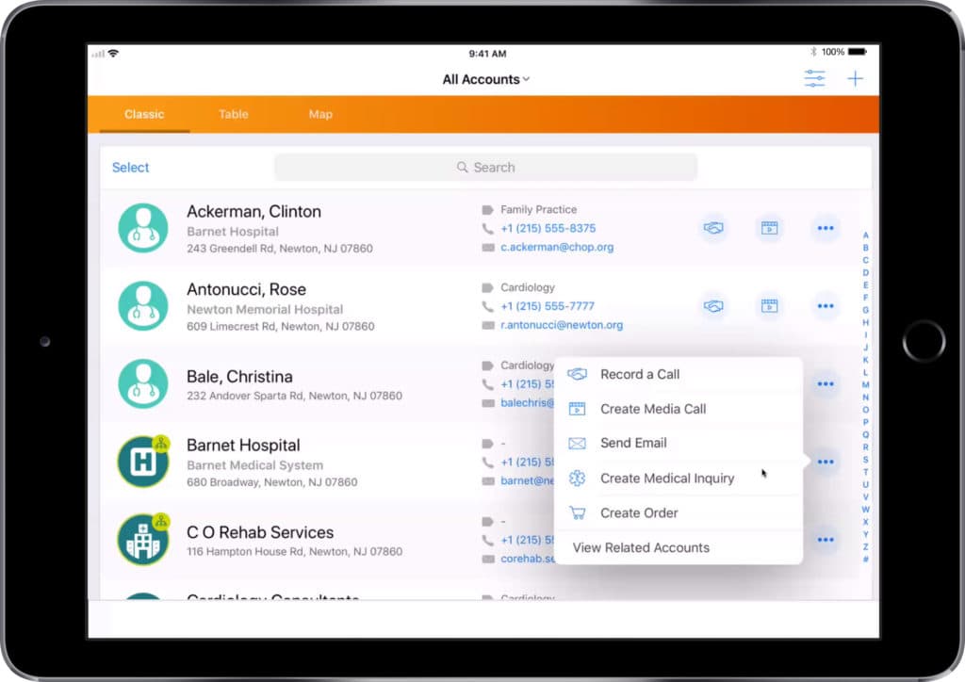This screenshot has width=965, height=682.
Task: Open Bale, Christina name
Action: (239, 377)
